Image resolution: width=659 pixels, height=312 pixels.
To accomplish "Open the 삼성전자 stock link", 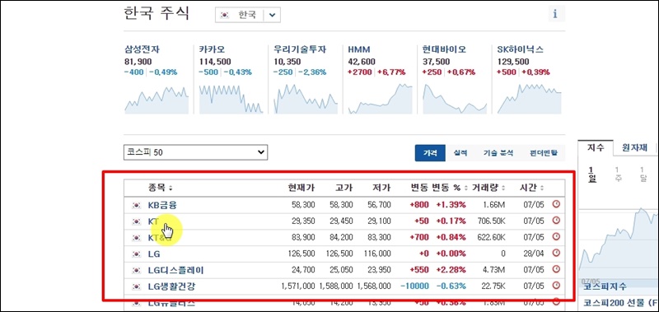I will pos(142,49).
